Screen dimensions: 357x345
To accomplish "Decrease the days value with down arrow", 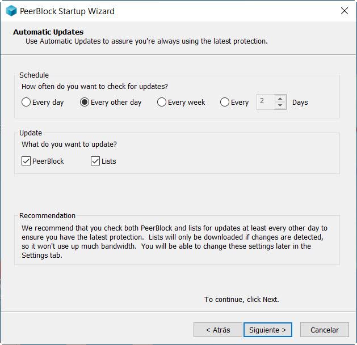I will point(280,105).
